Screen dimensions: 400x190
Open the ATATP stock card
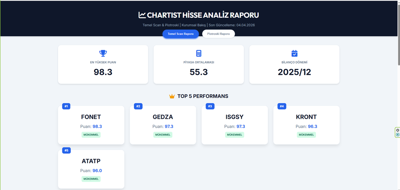(91, 169)
